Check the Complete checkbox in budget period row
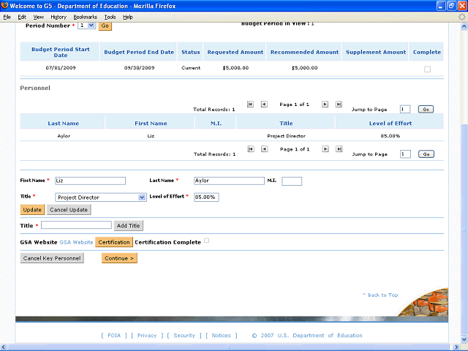 click(x=428, y=69)
